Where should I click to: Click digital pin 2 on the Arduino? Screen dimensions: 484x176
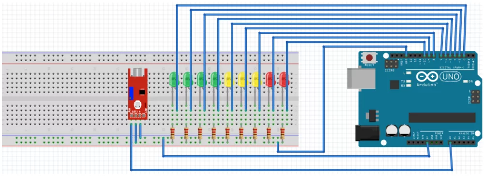coord(464,55)
